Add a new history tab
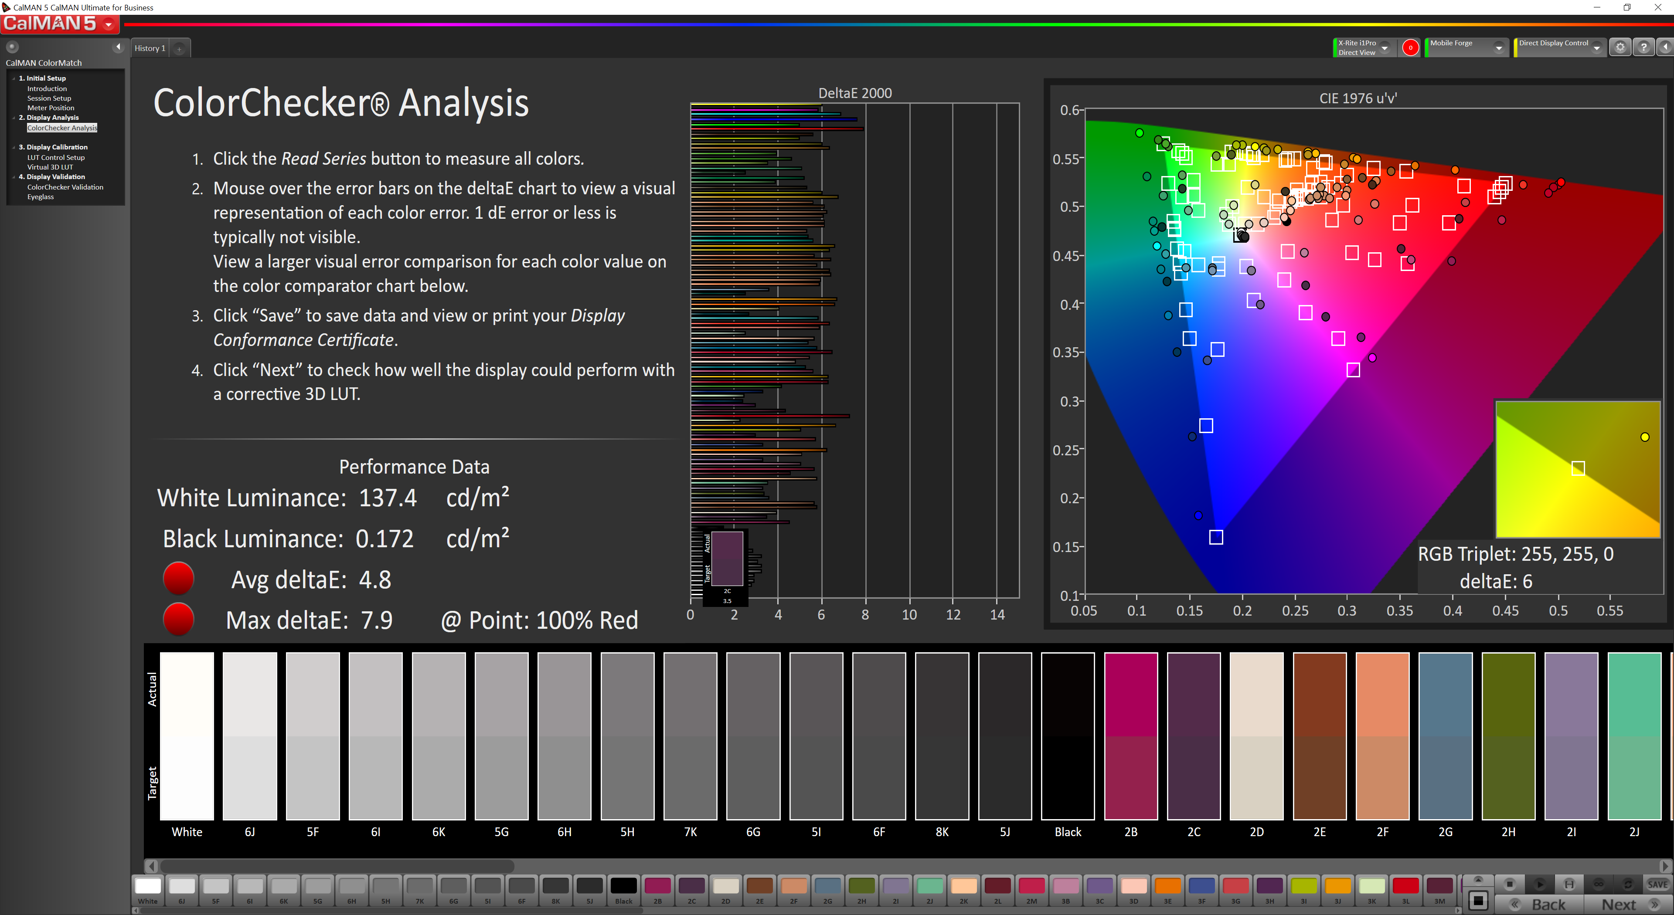 (x=180, y=49)
